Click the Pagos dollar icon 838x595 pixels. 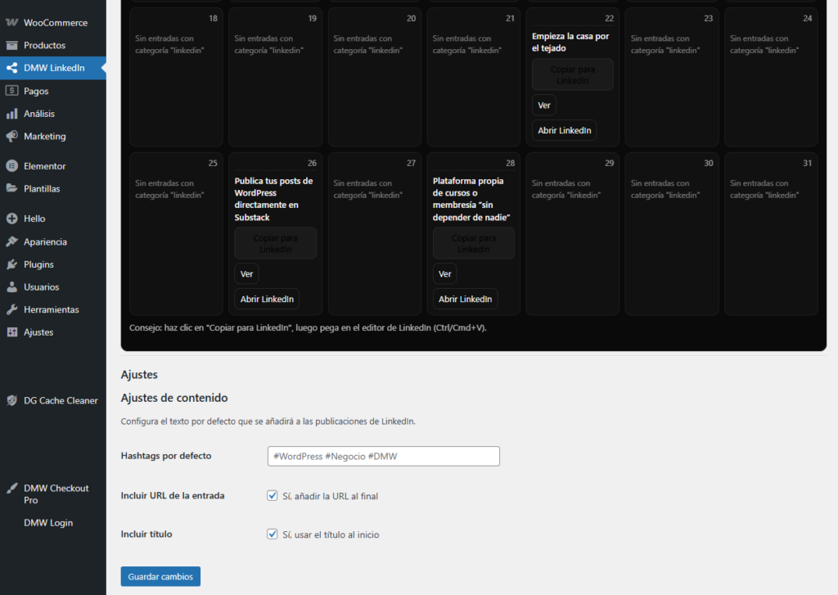tap(12, 91)
